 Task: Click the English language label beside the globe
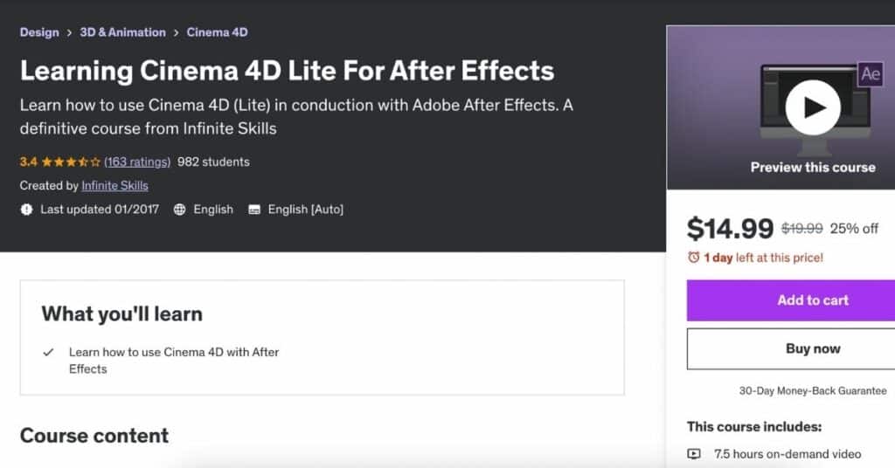point(213,210)
